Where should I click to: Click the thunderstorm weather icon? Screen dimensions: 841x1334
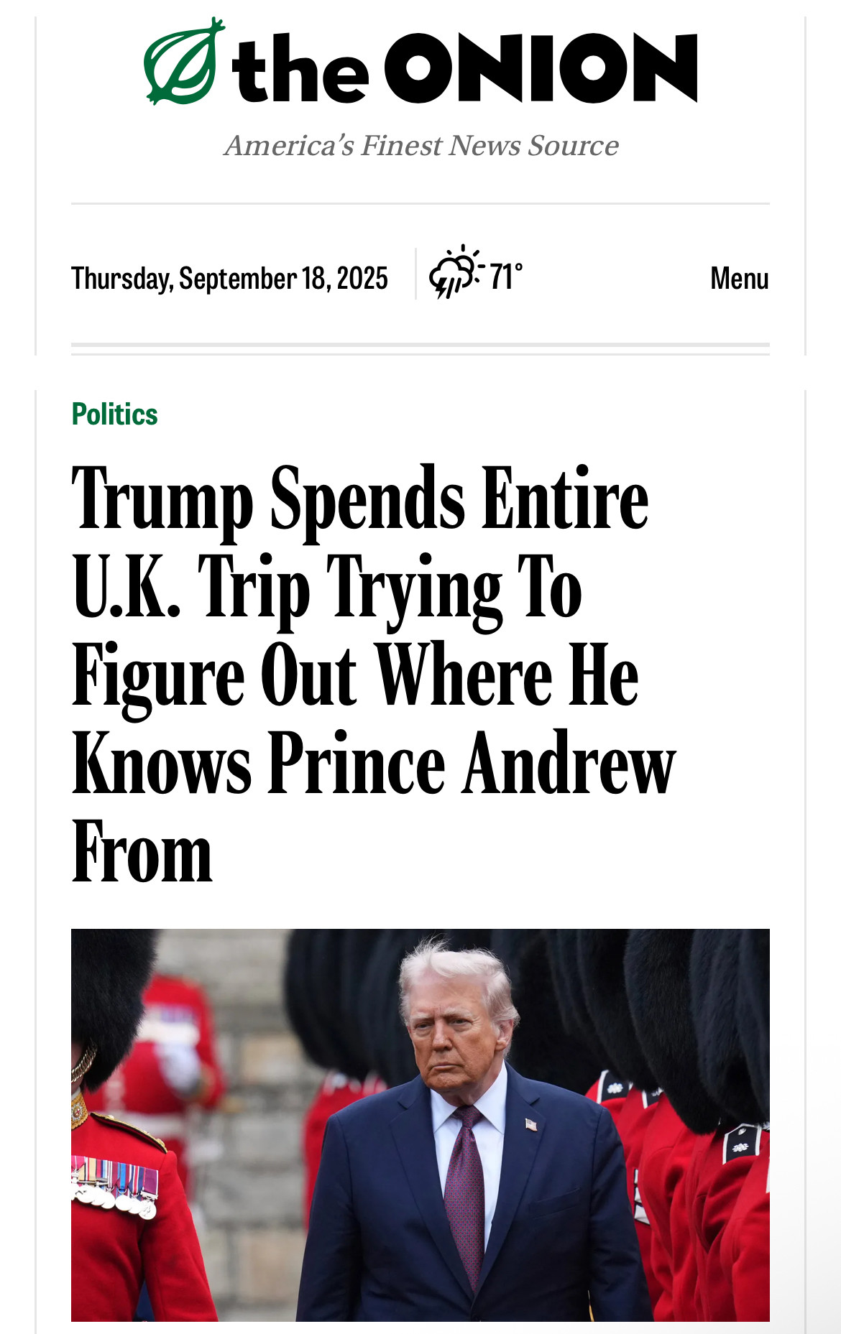click(x=456, y=272)
